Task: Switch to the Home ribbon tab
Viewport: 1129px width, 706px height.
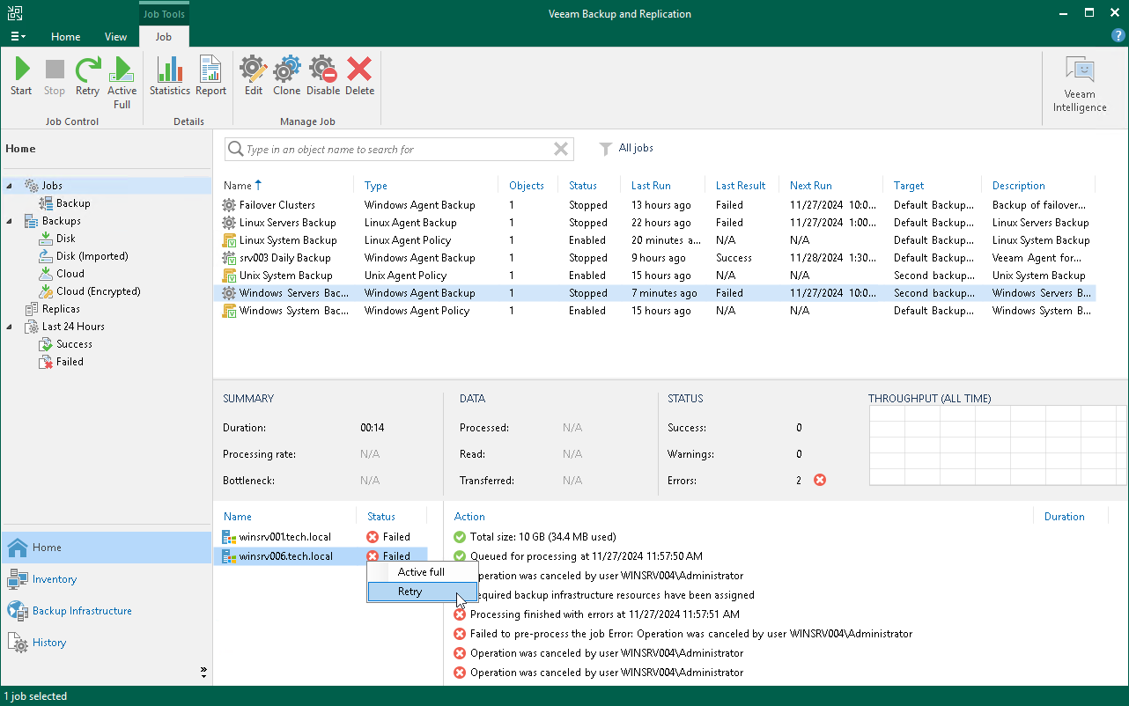Action: [x=66, y=37]
